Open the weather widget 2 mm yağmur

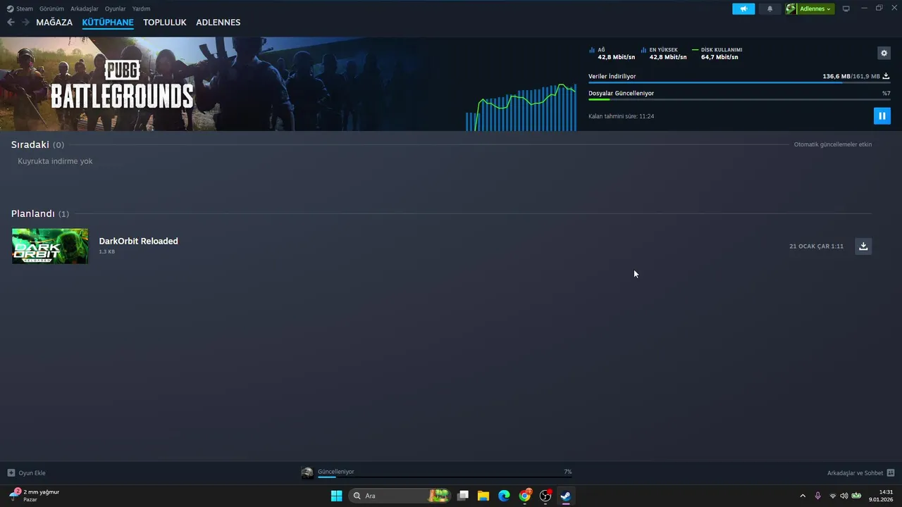click(x=34, y=495)
